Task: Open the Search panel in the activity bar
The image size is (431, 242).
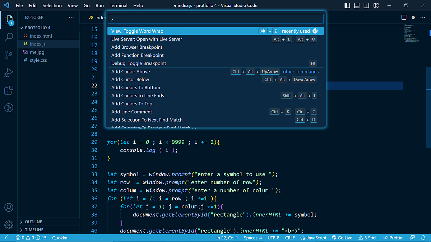Action: (9, 37)
